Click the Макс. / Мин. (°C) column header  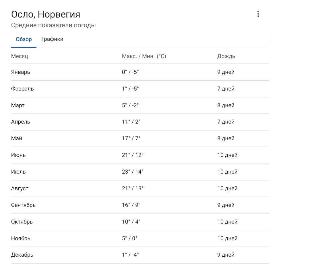click(x=144, y=56)
